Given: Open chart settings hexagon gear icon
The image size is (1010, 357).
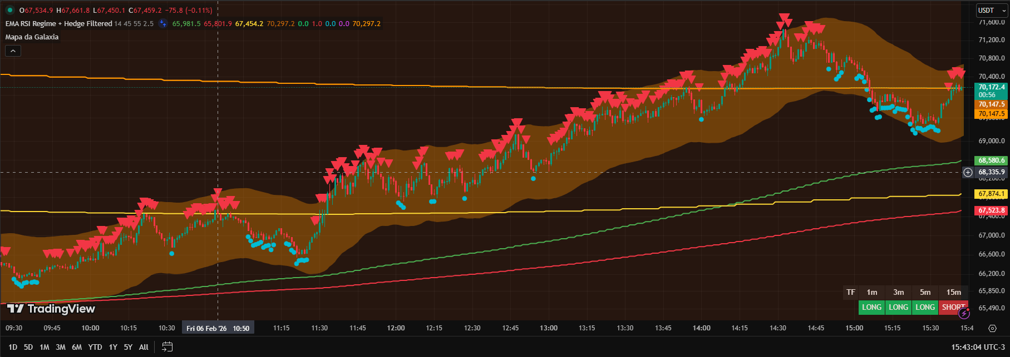Looking at the screenshot, I should [992, 328].
